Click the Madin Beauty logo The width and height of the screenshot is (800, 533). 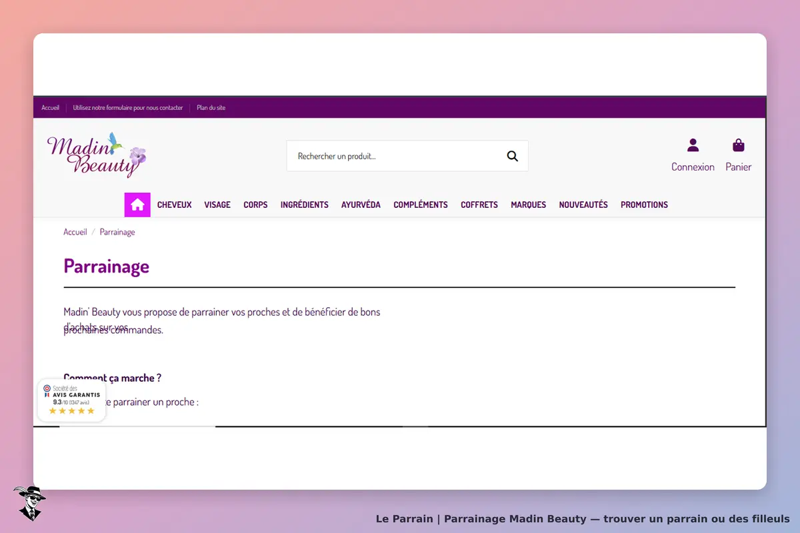coord(97,155)
